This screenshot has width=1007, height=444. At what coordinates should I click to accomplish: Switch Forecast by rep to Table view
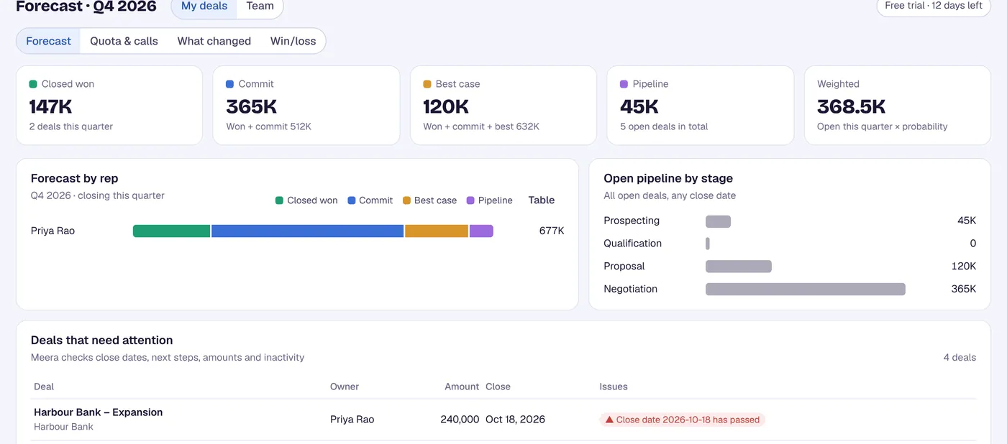click(542, 200)
